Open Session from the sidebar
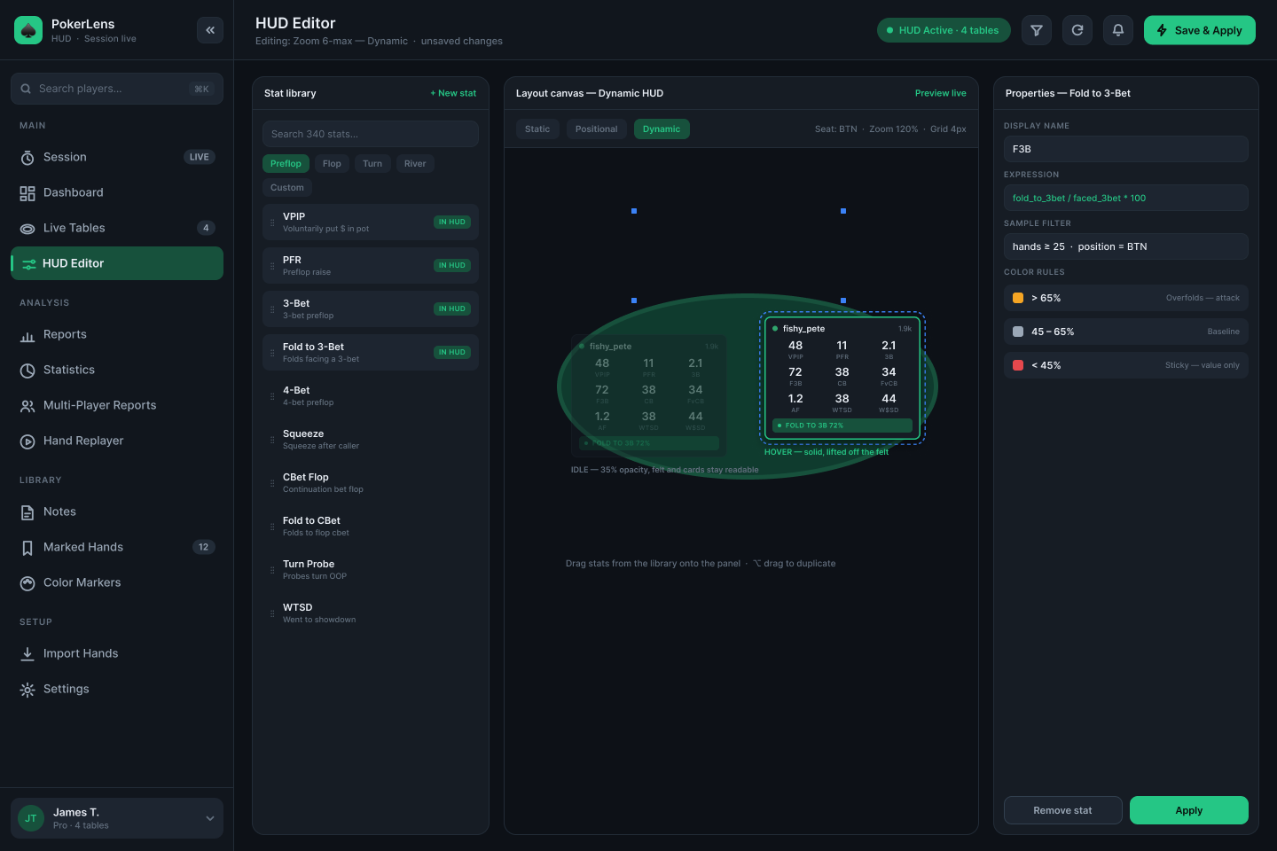1277x851 pixels. 117,157
